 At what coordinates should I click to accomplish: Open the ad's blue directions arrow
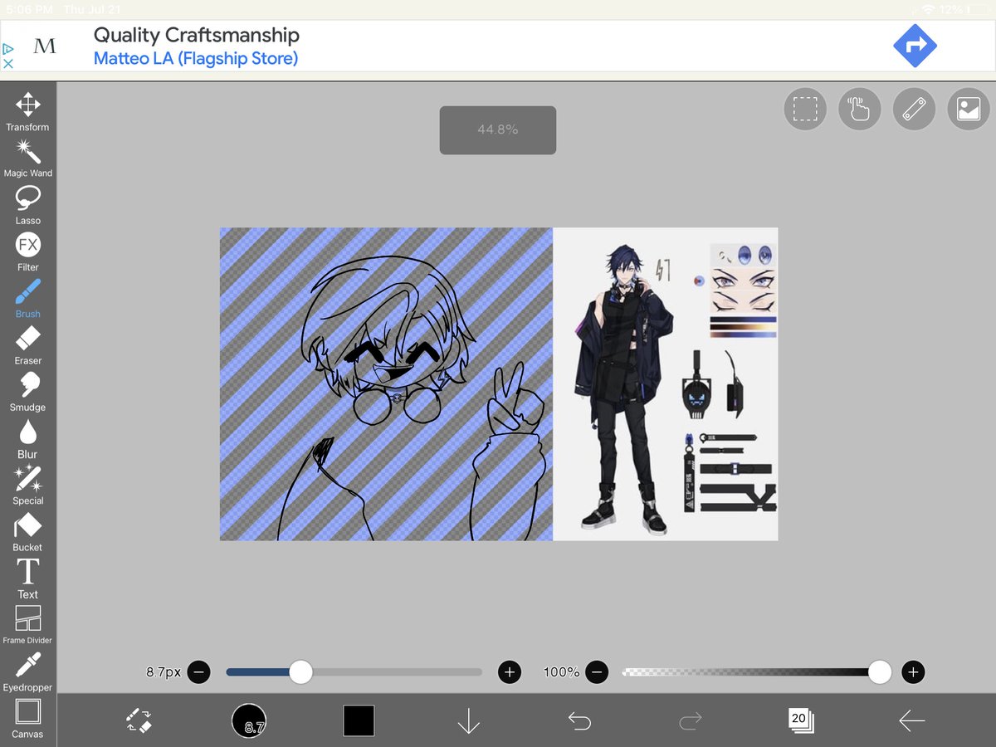pos(915,46)
